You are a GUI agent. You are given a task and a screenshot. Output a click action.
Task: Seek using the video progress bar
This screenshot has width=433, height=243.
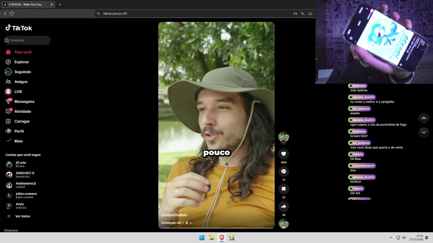[216, 228]
